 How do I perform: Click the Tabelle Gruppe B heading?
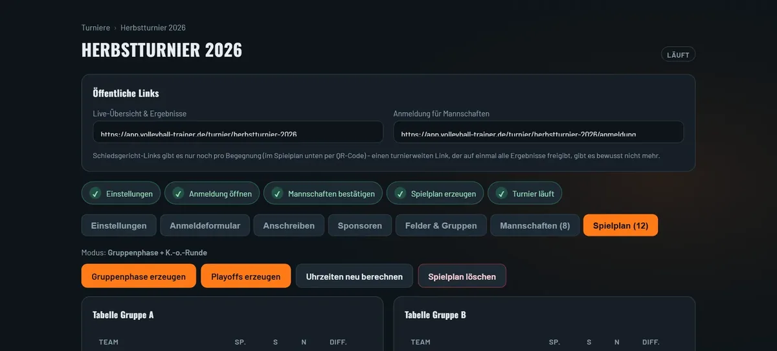coord(435,315)
